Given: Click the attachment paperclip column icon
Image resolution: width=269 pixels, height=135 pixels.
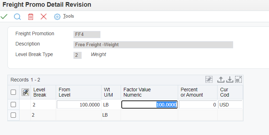Looking at the screenshot, I should (26, 92).
